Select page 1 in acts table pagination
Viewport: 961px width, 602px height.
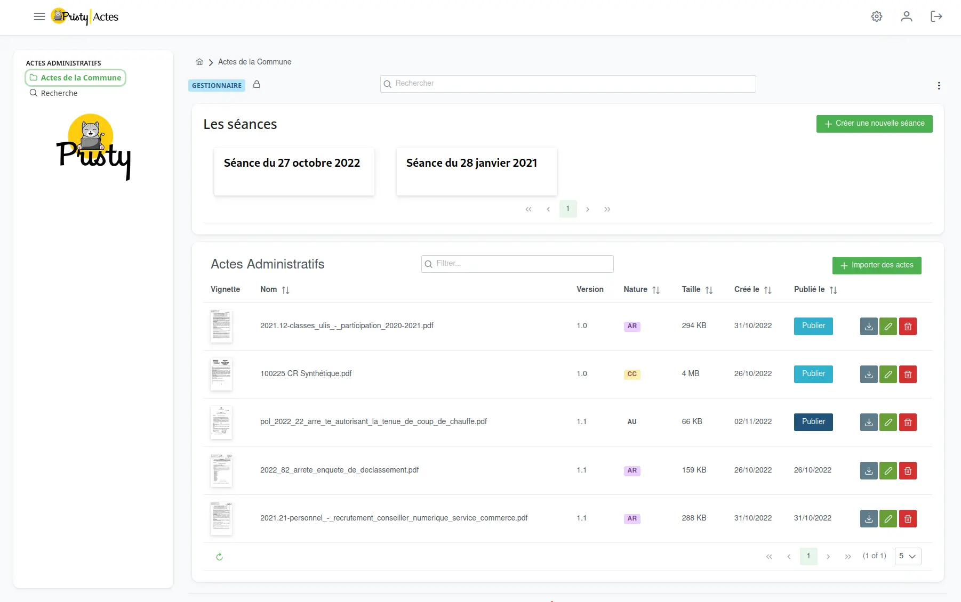[808, 556]
